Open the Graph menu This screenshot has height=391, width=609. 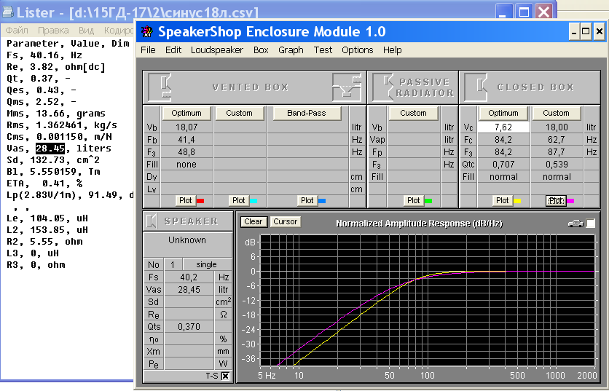point(291,50)
